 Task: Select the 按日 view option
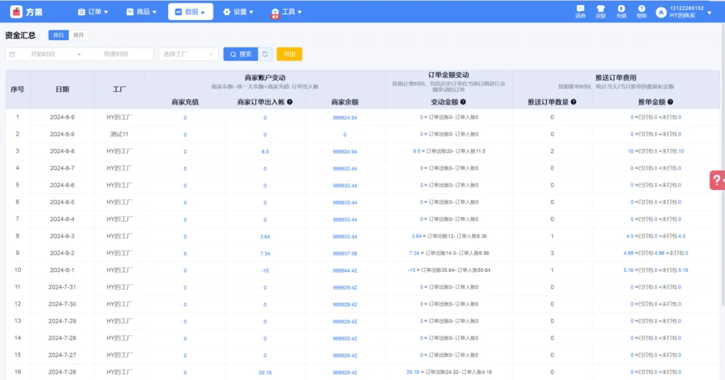point(59,35)
